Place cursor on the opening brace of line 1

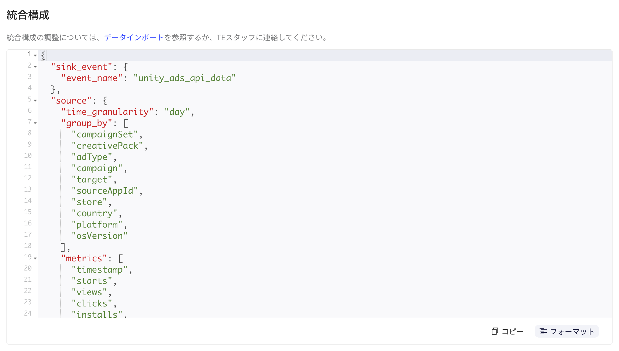(43, 56)
